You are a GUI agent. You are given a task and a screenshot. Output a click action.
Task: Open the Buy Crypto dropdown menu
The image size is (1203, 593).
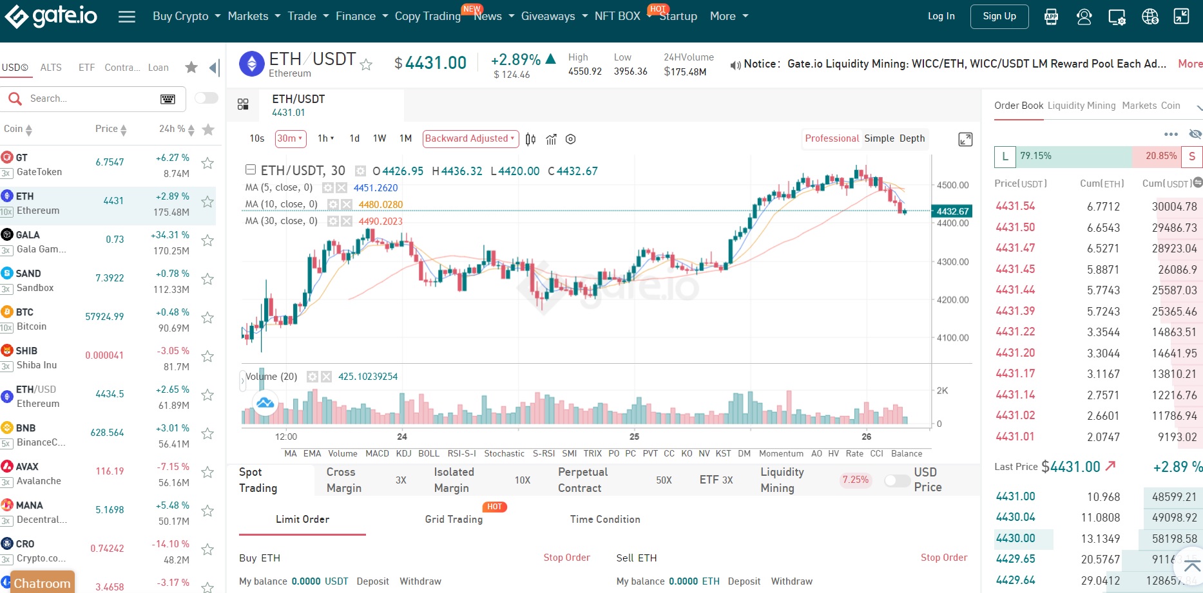pyautogui.click(x=187, y=16)
